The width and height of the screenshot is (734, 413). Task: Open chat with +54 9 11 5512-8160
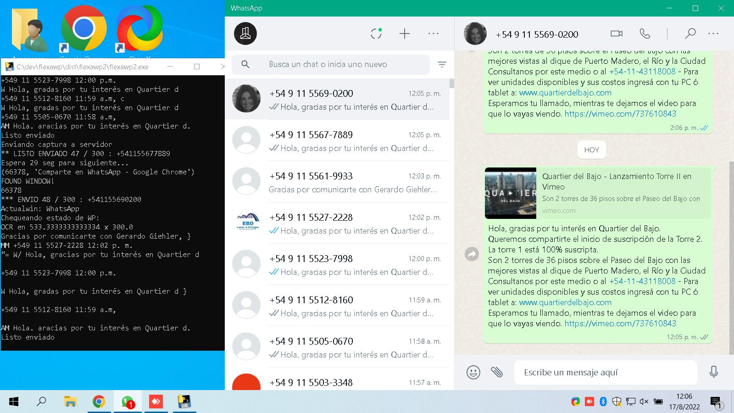pos(337,306)
